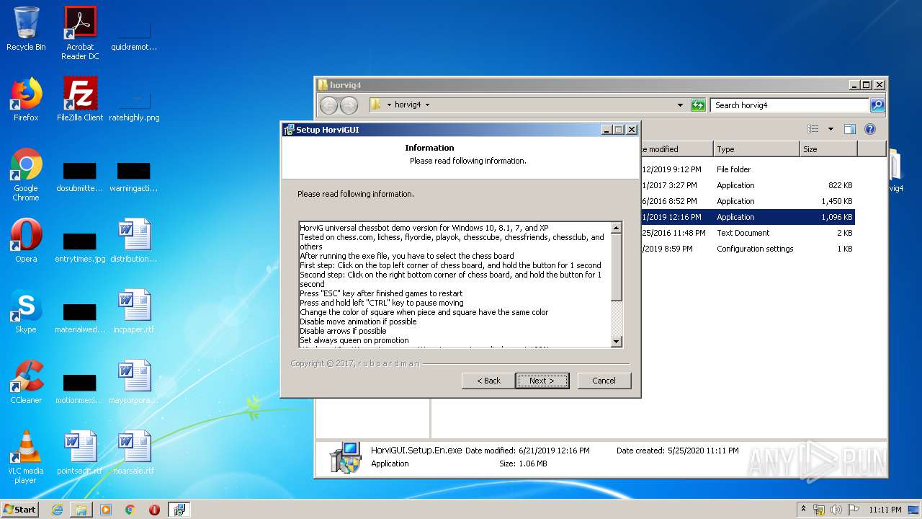Click media player taskbar icon
Viewport: 922px width, 519px height.
click(x=106, y=510)
